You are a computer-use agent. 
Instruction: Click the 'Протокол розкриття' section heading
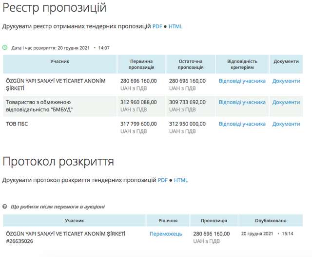[x=58, y=162]
